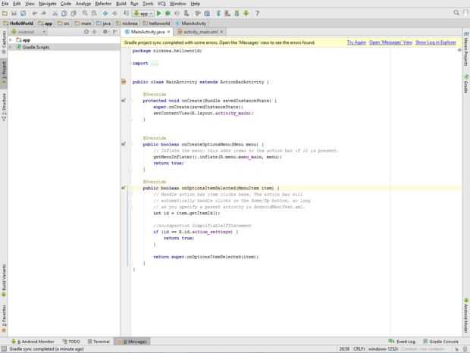Screen dimensions: 470x353
Task: Click the Try Again link
Action: coord(356,42)
